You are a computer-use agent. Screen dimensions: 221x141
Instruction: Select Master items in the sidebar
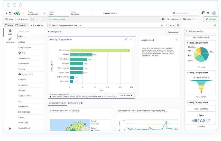click(x=10, y=41)
